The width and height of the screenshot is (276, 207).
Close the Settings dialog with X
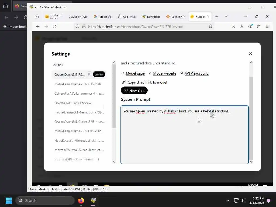[x=250, y=53]
